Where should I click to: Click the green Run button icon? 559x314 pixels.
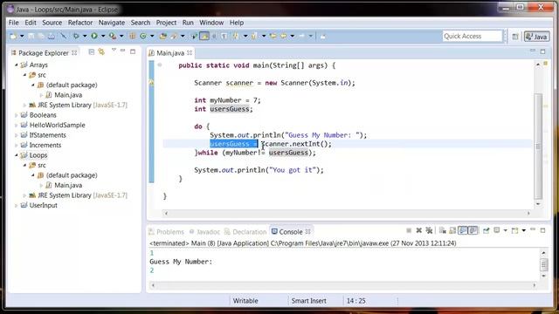(94, 37)
